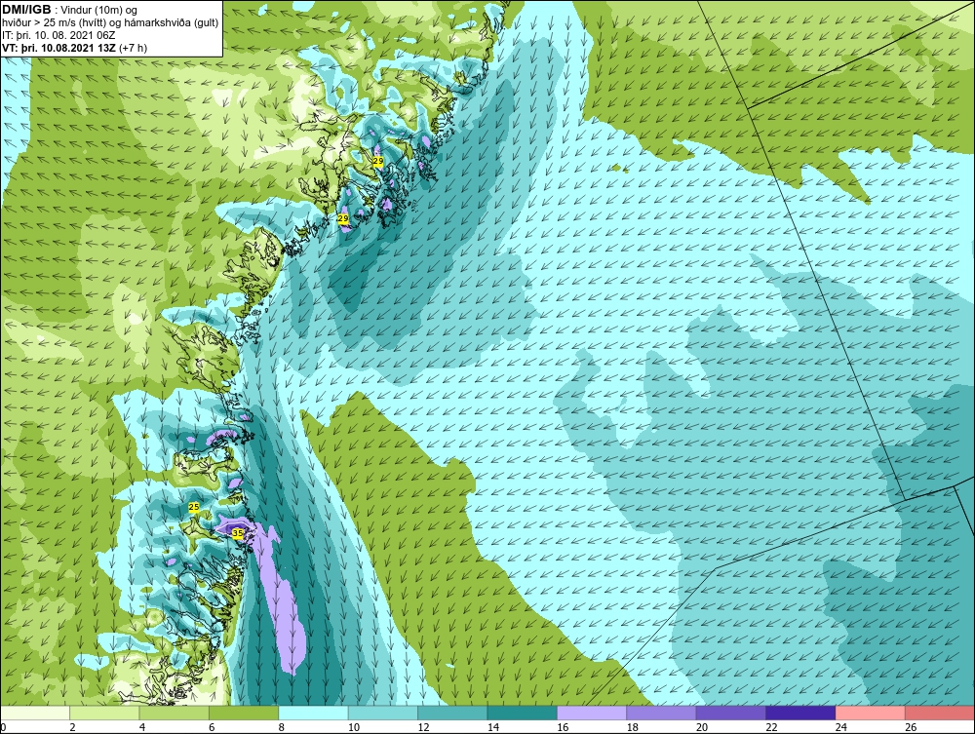Click the DMI/IGB title text
Screen dimensions: 975x734
click(x=26, y=10)
